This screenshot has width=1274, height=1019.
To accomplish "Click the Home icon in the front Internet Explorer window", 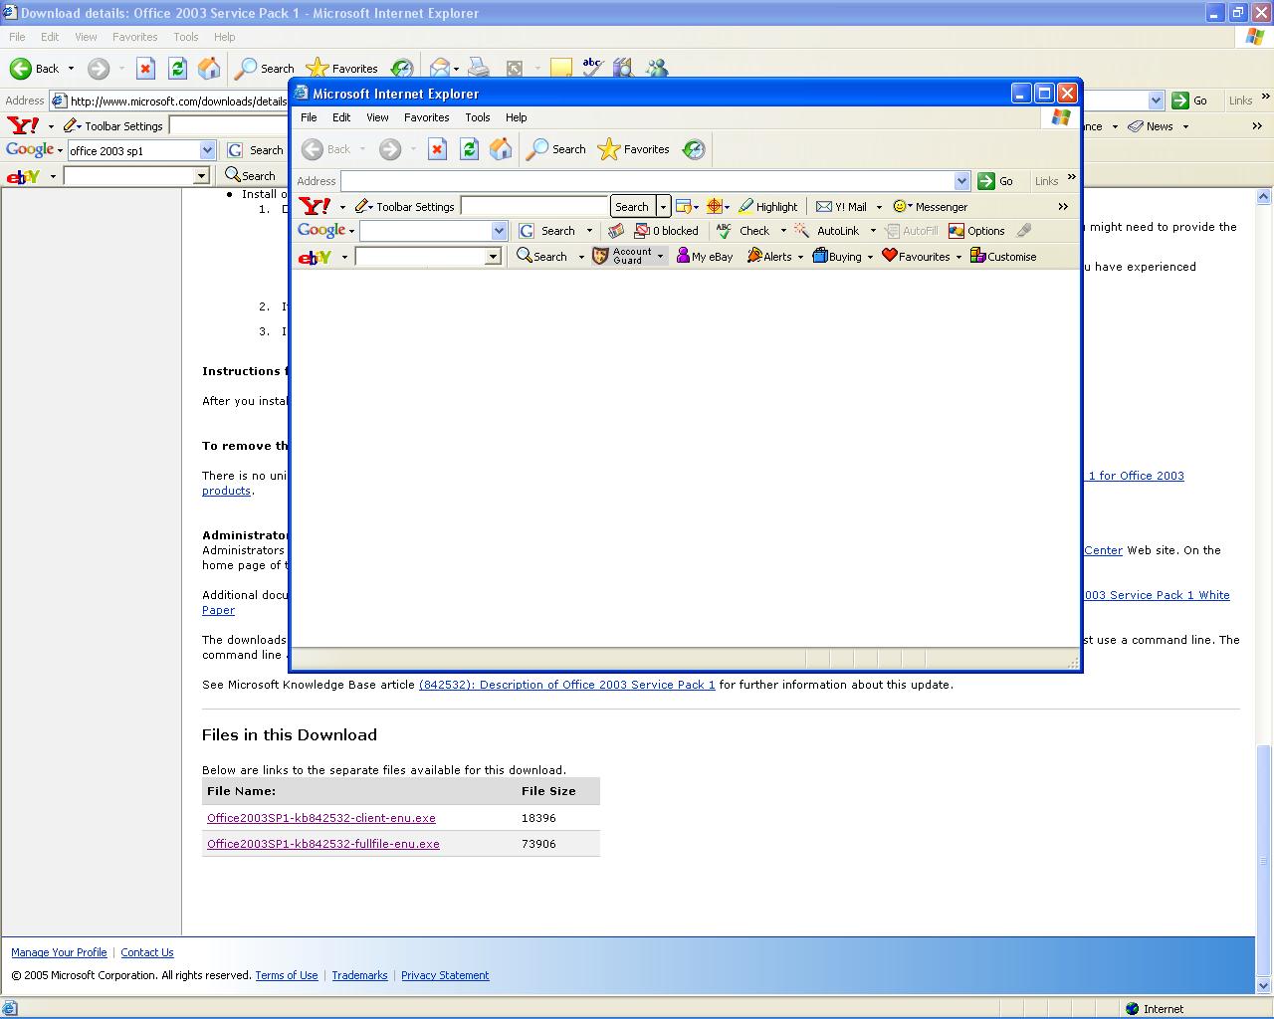I will [x=501, y=149].
